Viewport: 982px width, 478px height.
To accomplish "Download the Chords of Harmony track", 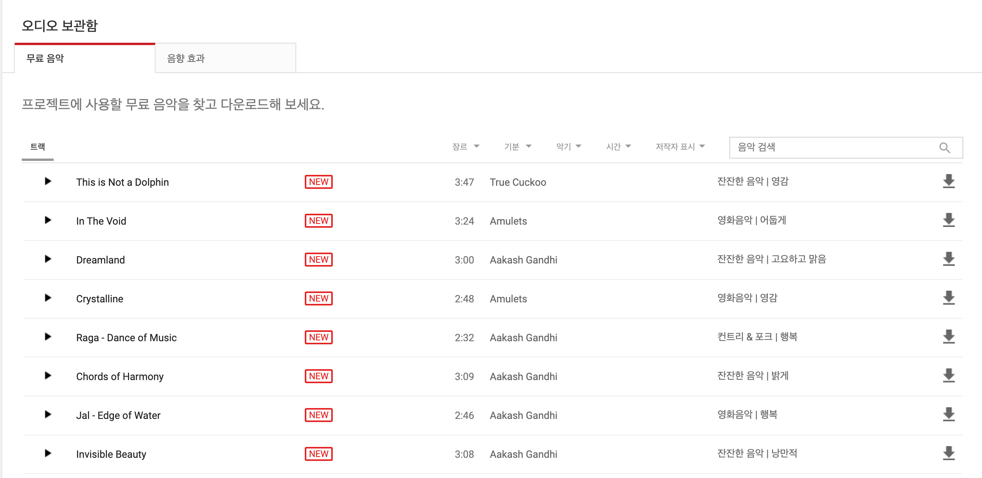I will (x=949, y=376).
